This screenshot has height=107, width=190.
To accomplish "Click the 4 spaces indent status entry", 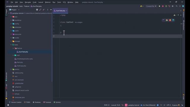I will 175,105.
